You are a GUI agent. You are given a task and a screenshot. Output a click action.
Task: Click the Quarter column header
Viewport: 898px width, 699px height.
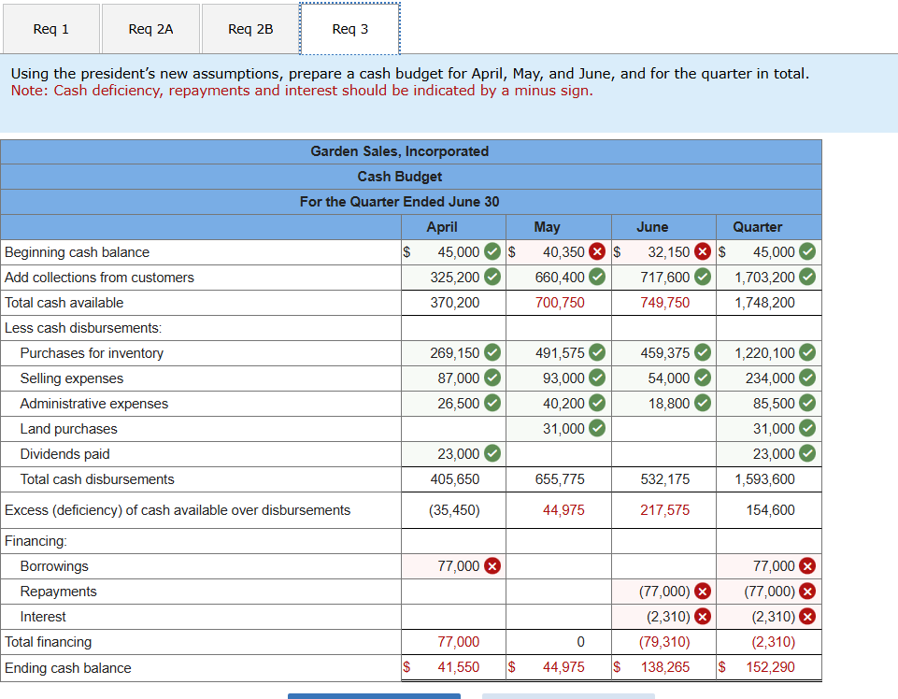(757, 227)
